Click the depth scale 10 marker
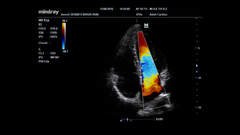Viewport: 240px width, 135px height. coord(199,78)
